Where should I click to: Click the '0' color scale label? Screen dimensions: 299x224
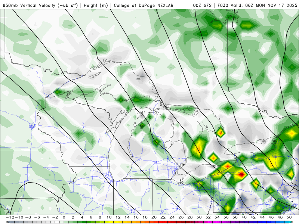[x=64, y=217]
